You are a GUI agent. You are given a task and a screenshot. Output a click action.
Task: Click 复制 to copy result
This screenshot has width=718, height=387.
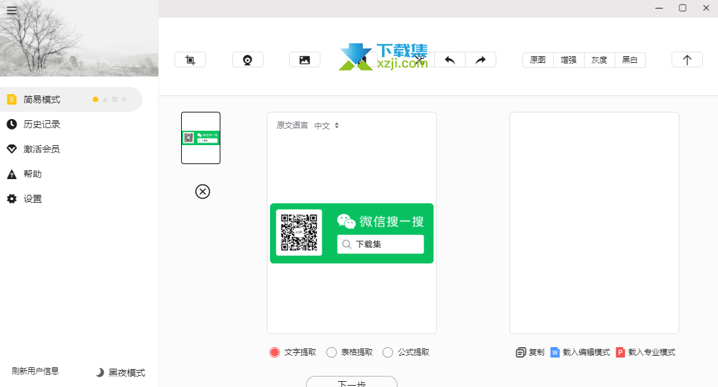(530, 352)
